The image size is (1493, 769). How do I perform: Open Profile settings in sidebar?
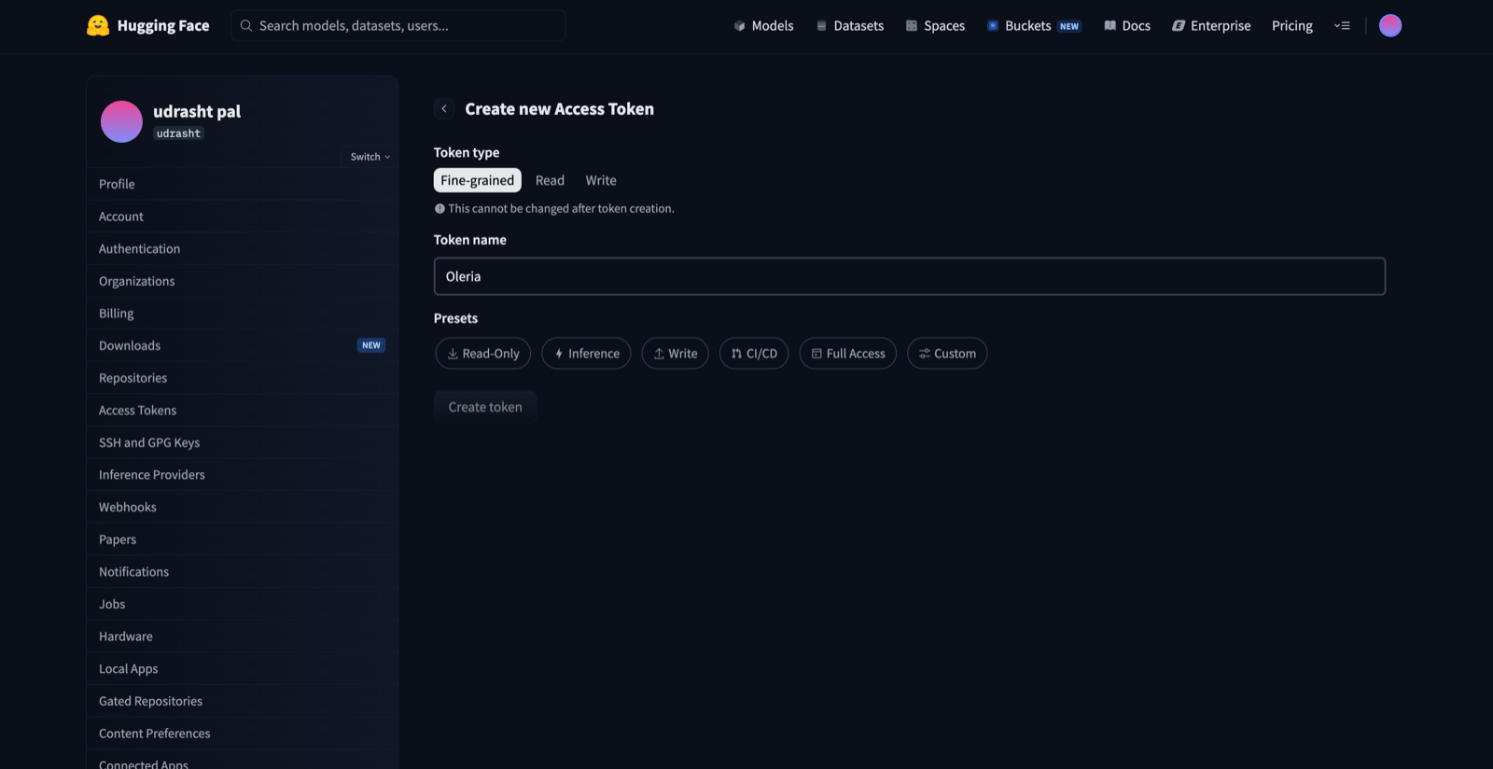[242, 184]
